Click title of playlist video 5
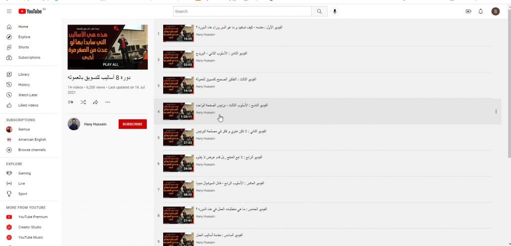Viewport: 511px width, 246px height. coord(231,131)
